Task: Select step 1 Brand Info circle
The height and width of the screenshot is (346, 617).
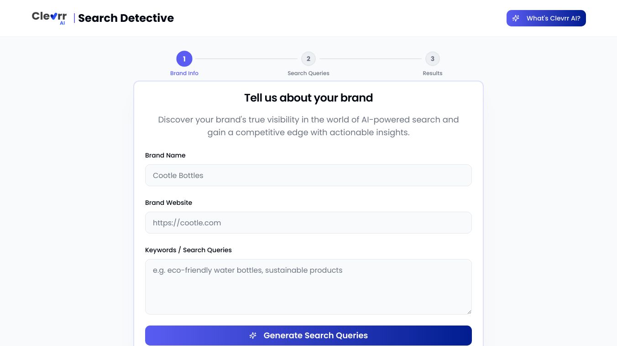Action: [184, 59]
